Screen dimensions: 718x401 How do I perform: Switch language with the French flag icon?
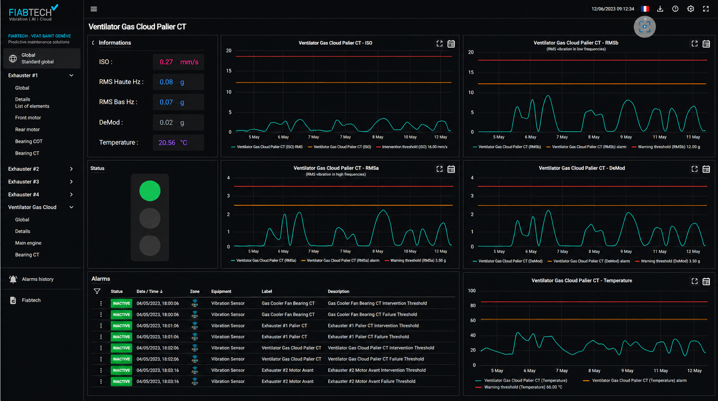645,9
